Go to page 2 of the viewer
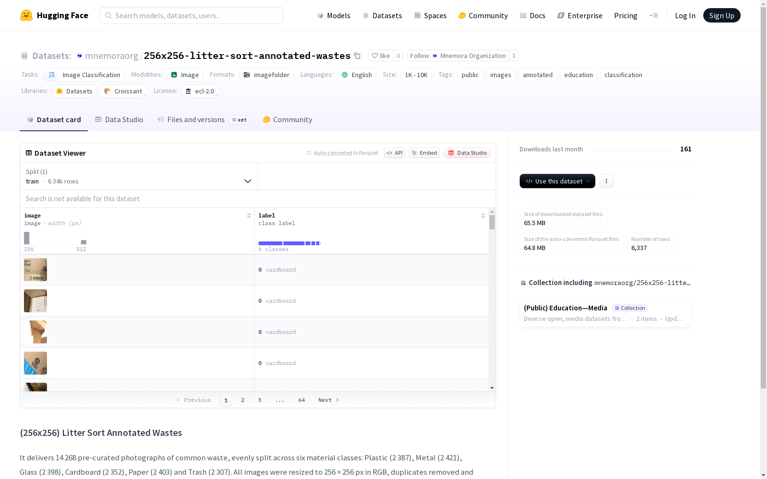The height and width of the screenshot is (479, 767). click(x=243, y=400)
